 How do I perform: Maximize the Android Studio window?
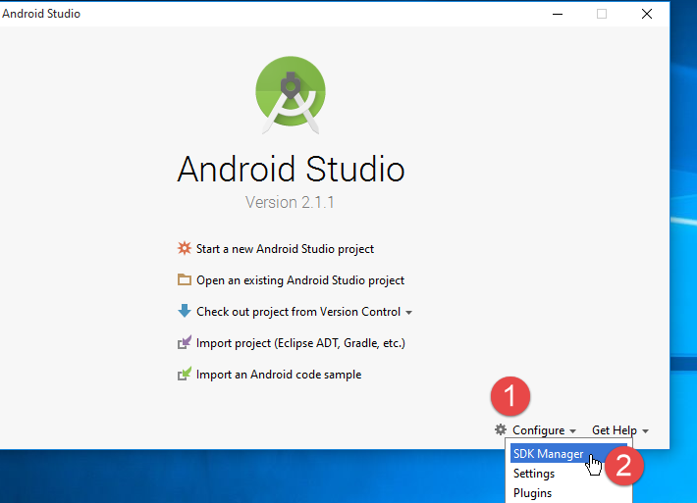602,14
